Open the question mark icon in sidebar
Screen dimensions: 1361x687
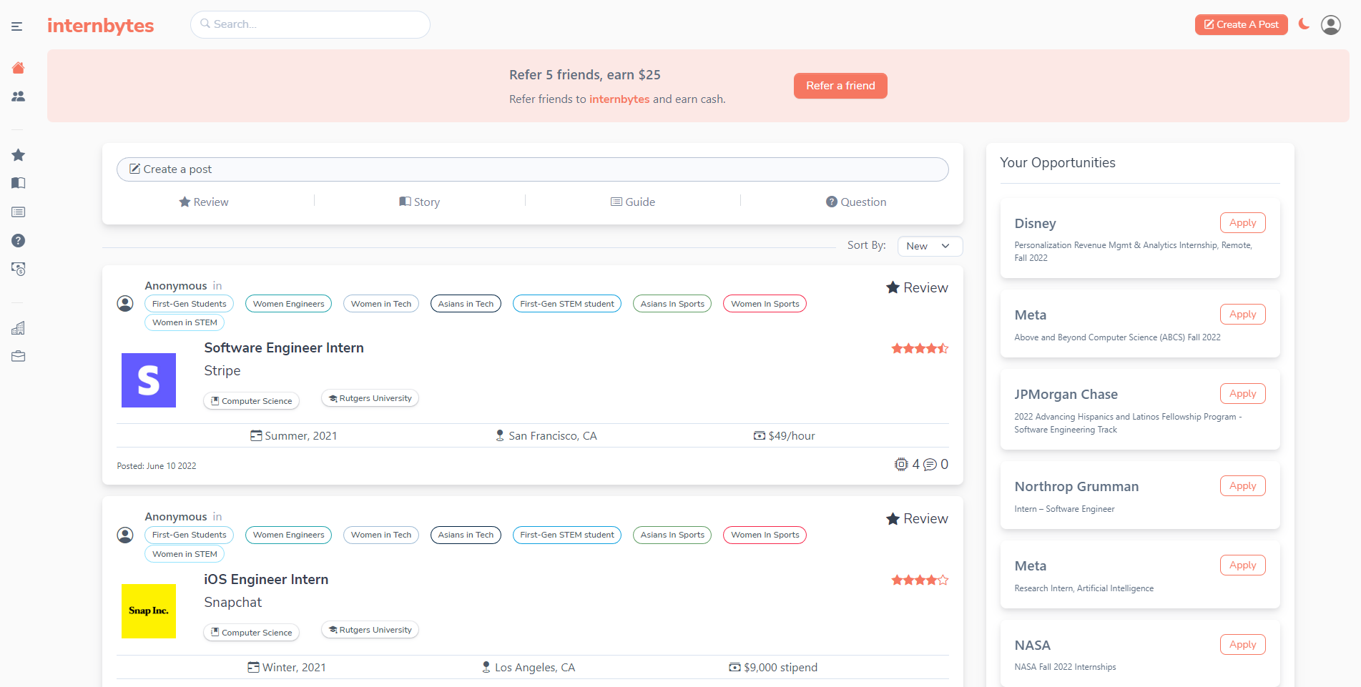pos(19,241)
